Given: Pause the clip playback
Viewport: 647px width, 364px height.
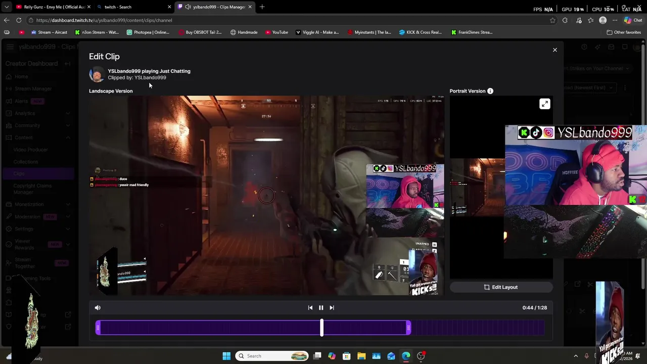Looking at the screenshot, I should (321, 307).
